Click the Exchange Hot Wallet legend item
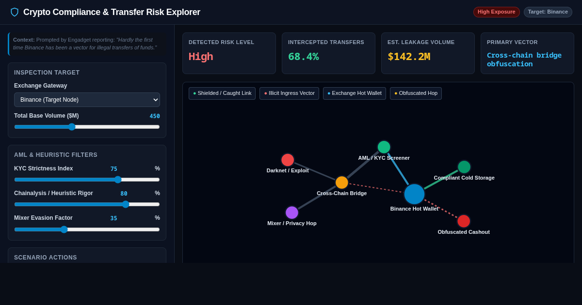This screenshot has height=305, width=582. 355,93
